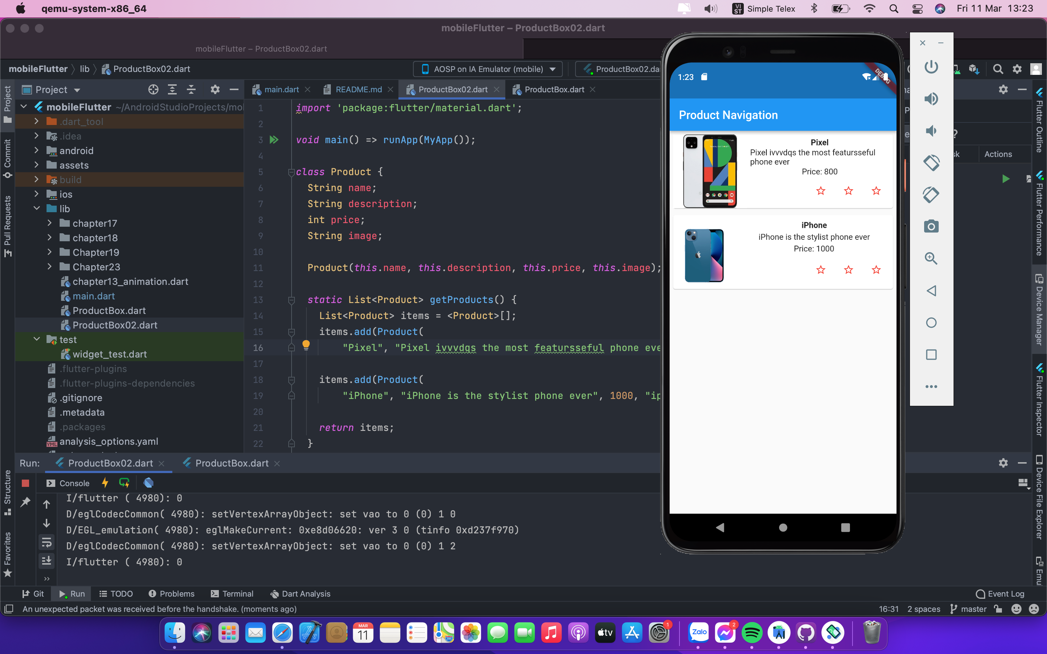Image resolution: width=1047 pixels, height=654 pixels.
Task: Stop the running app with red square
Action: coord(25,483)
